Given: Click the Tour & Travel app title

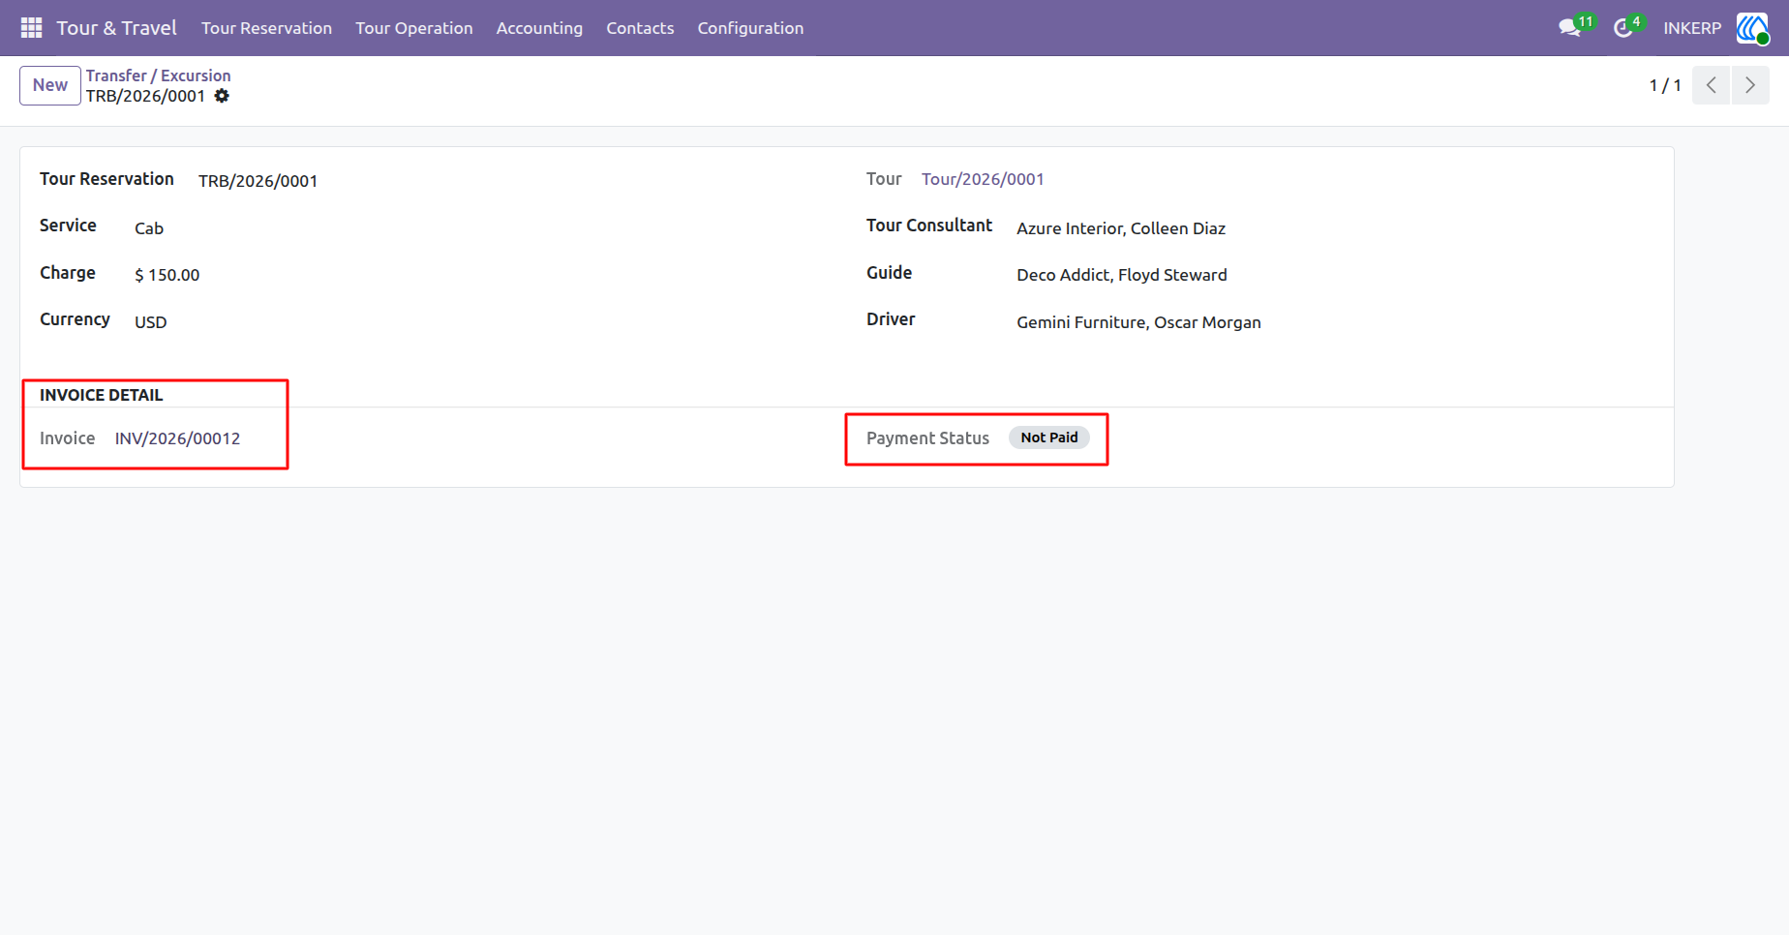Looking at the screenshot, I should (116, 28).
